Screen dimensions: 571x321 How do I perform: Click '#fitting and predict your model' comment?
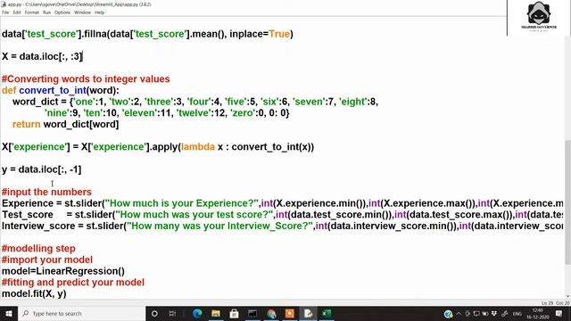pyautogui.click(x=73, y=283)
